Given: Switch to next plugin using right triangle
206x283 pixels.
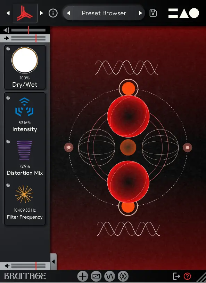Looking at the screenshot, I should coord(41,13).
